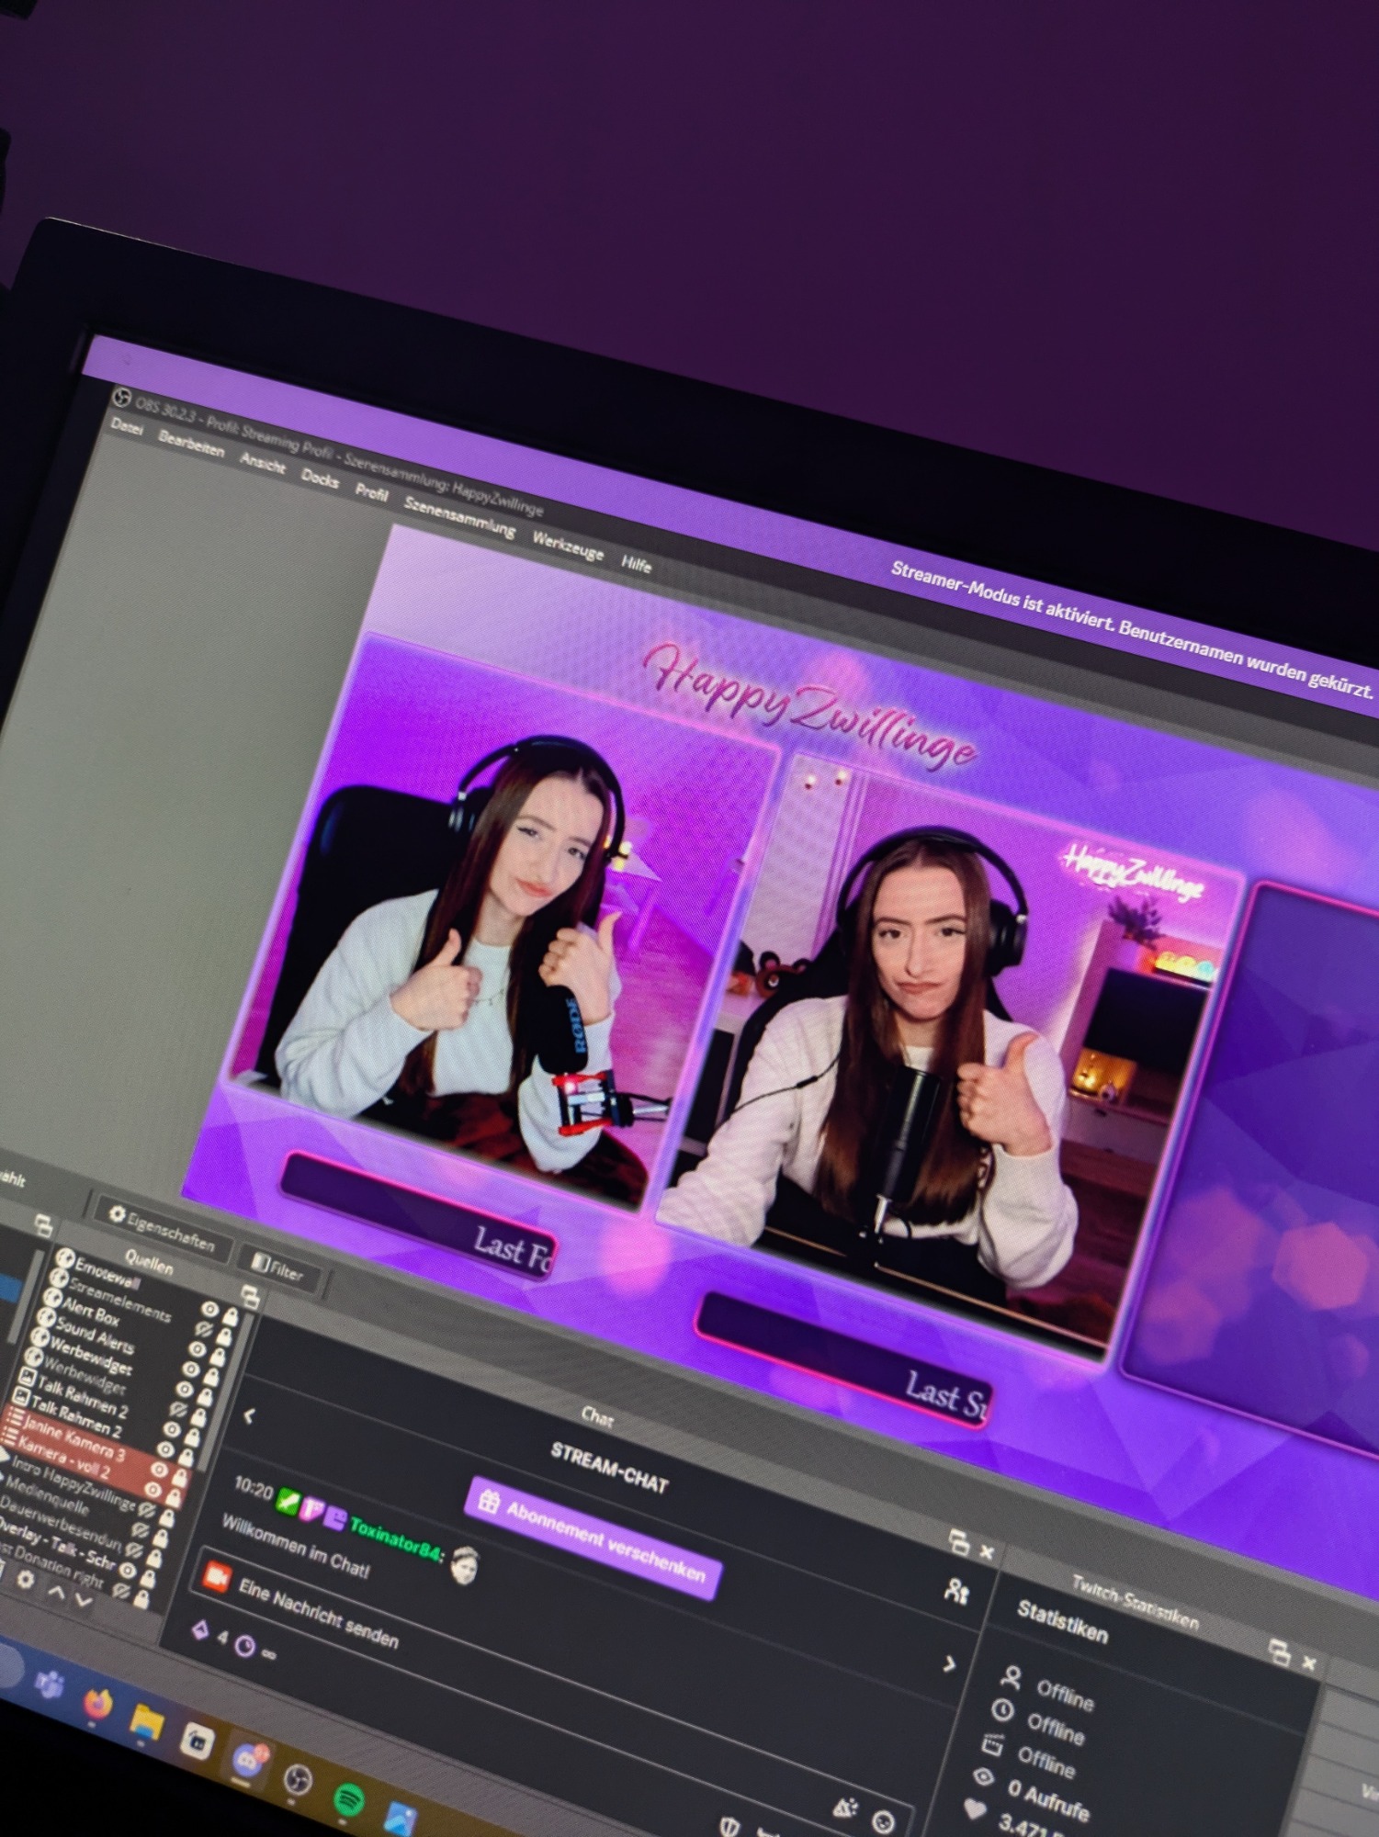Move the selected source up with arrow
1379x1837 pixels.
(56, 1591)
